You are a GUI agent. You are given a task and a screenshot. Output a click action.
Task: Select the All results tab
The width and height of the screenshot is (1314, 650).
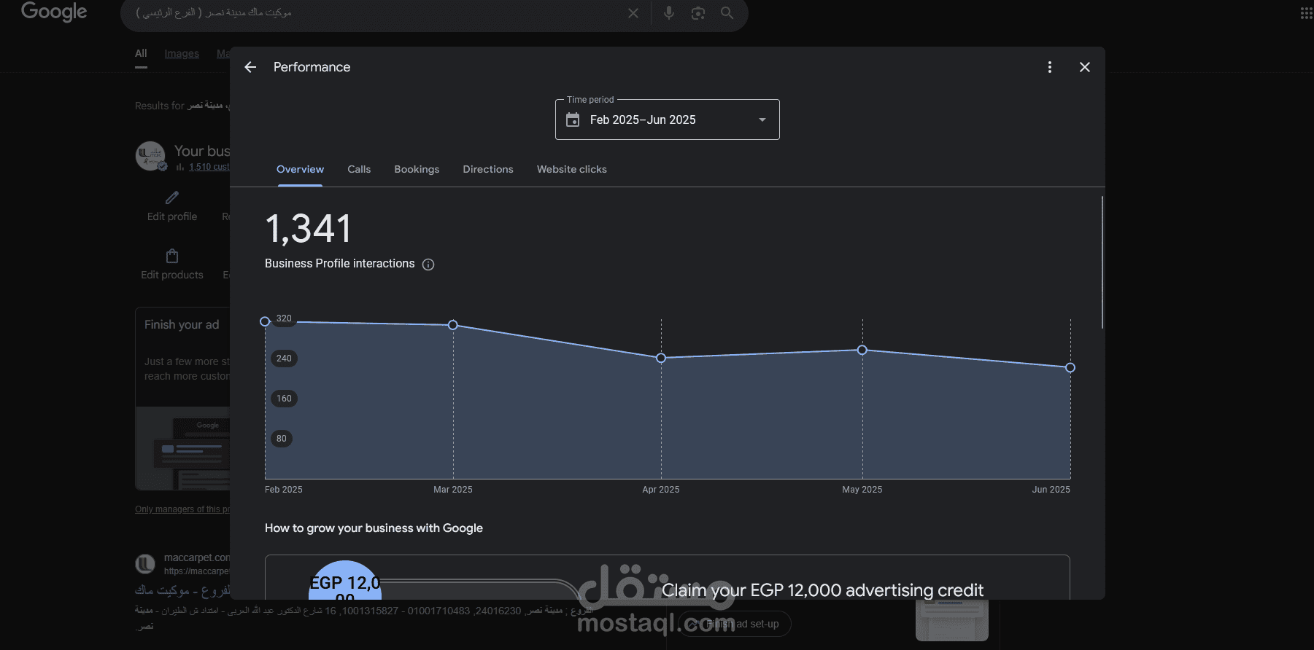141,53
